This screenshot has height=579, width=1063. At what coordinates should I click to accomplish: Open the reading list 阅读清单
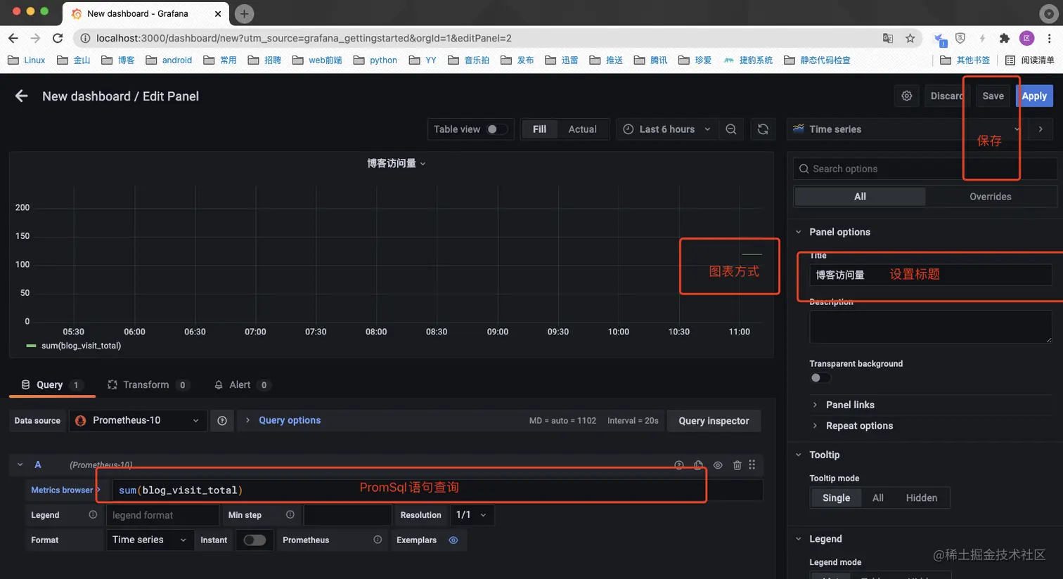pos(1030,60)
